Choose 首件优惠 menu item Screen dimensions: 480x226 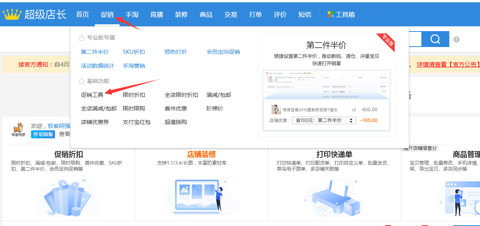coord(176,108)
